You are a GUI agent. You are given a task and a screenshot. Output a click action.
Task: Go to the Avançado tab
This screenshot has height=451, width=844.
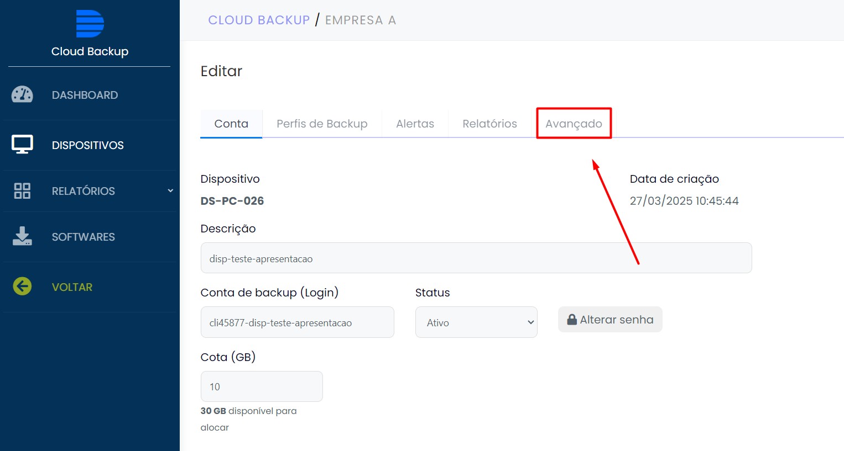(x=574, y=124)
